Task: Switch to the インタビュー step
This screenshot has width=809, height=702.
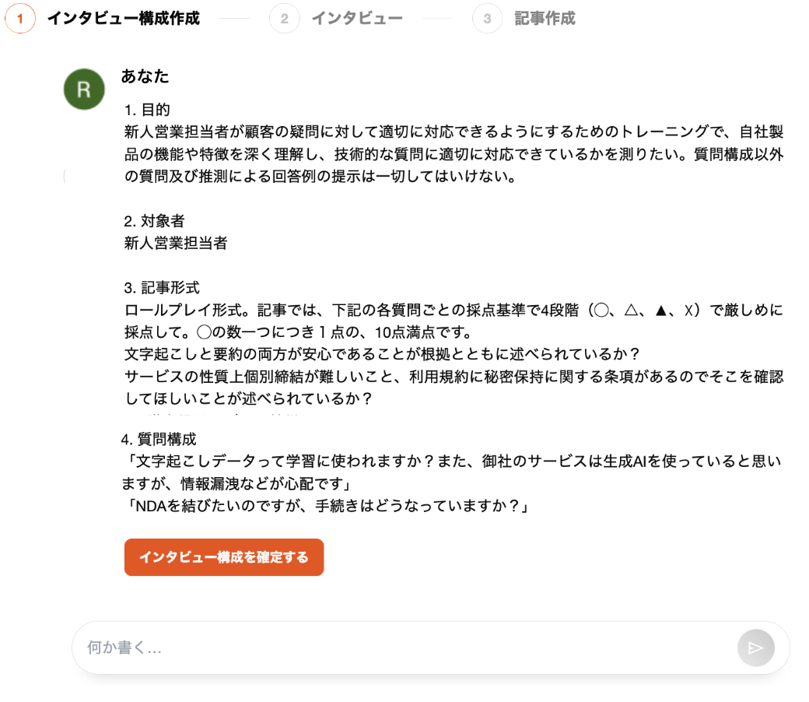Action: [x=357, y=18]
